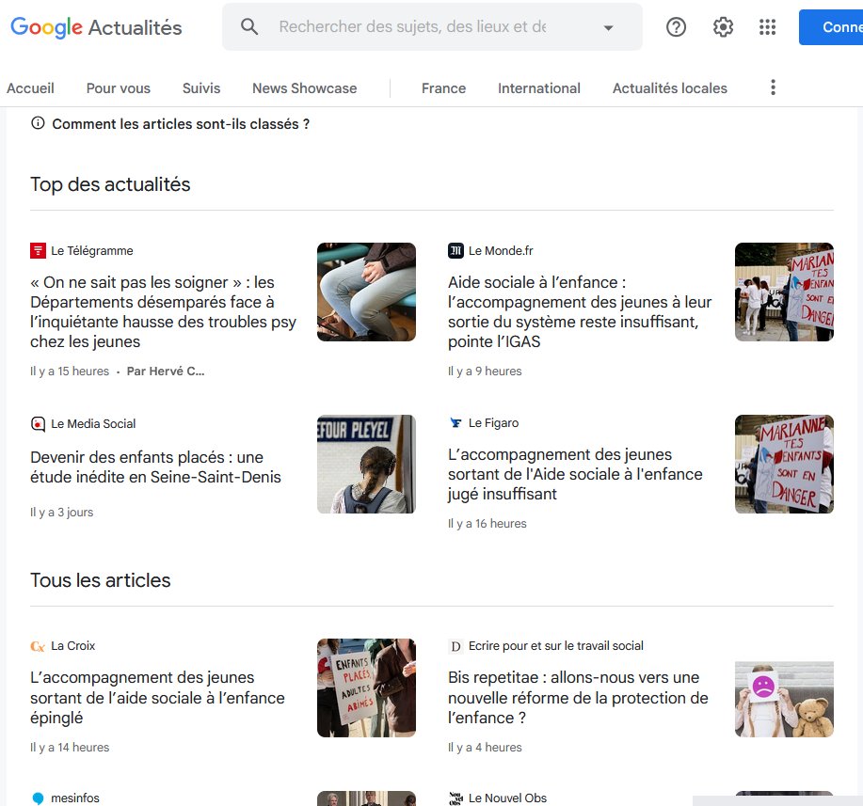Click the 'Il y a 14 heures' timestamp
Viewport: 863px width, 806px height.
click(x=70, y=748)
